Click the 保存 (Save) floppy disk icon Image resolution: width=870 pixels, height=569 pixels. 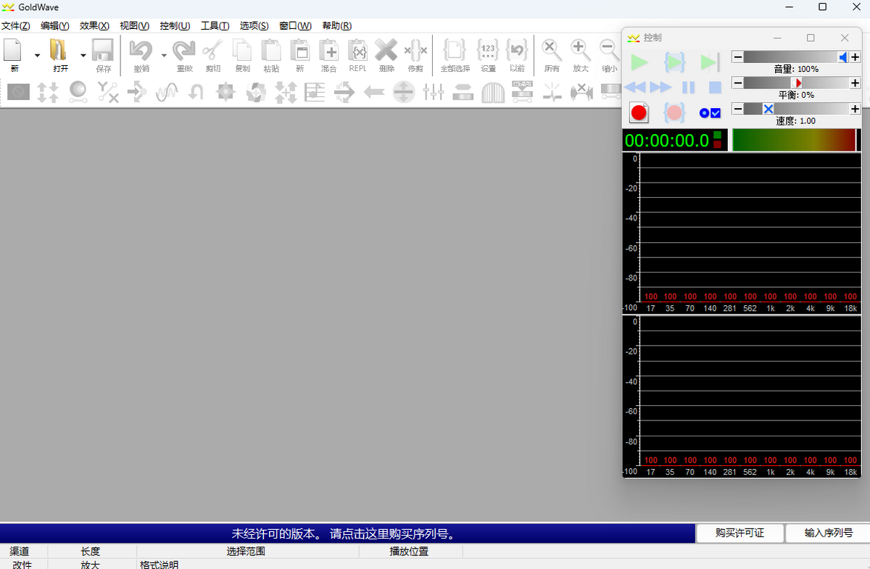point(103,51)
